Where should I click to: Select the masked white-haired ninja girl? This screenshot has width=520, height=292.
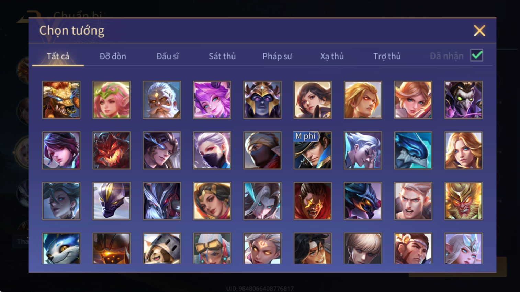coord(212,150)
